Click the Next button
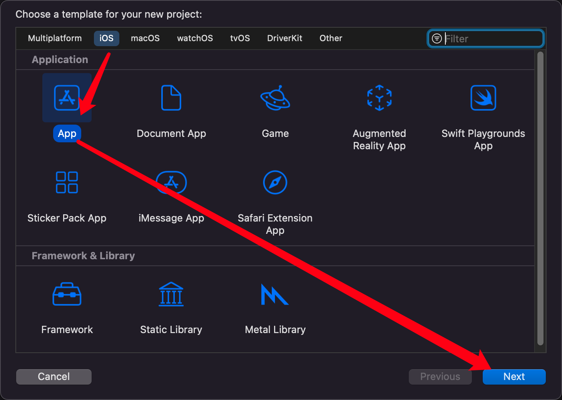Image resolution: width=562 pixels, height=400 pixels. pyautogui.click(x=514, y=377)
